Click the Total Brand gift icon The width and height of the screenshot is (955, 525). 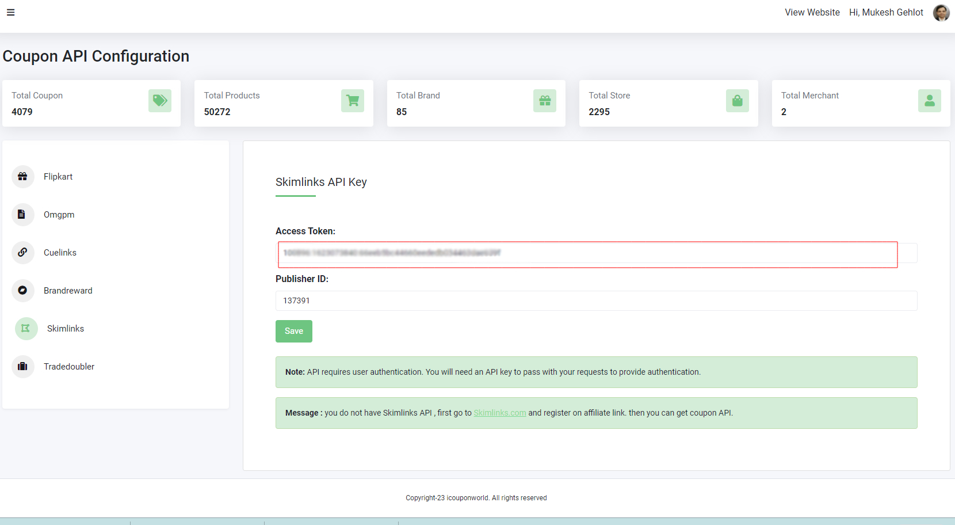(544, 101)
